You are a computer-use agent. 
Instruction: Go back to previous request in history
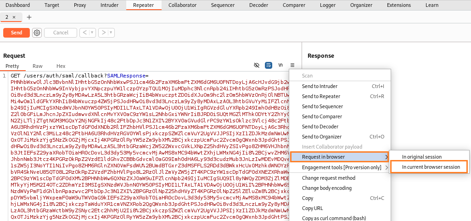coord(84,33)
